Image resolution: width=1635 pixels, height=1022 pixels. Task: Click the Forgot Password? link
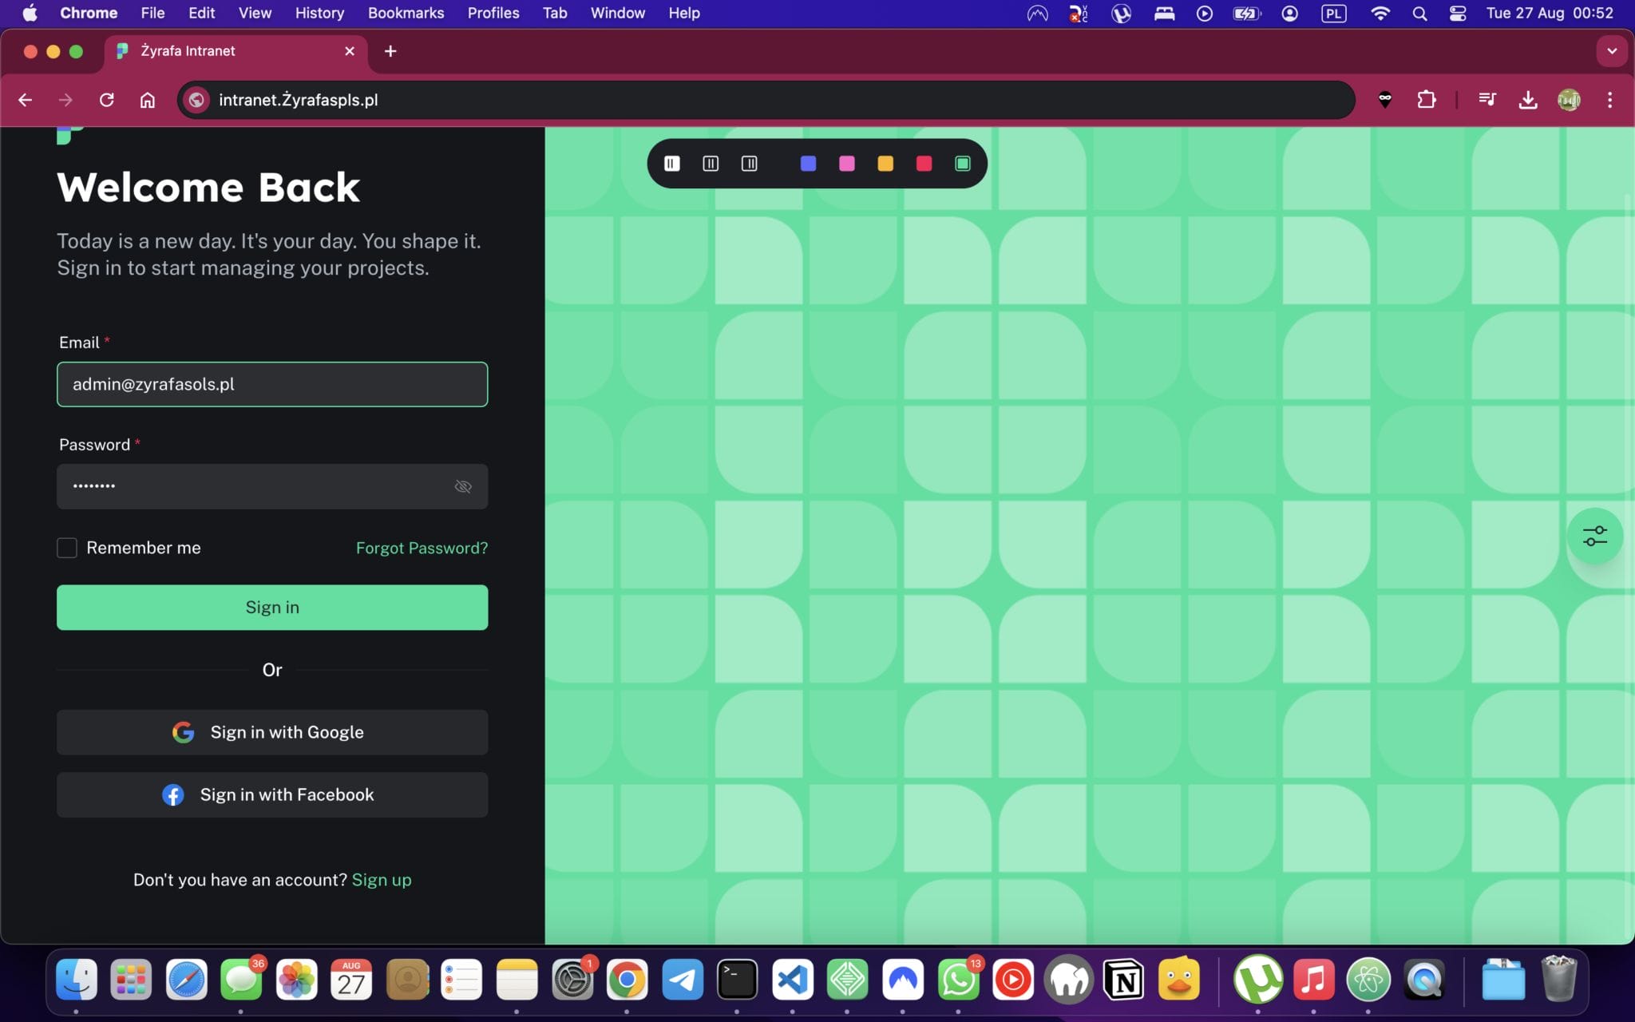pos(422,548)
